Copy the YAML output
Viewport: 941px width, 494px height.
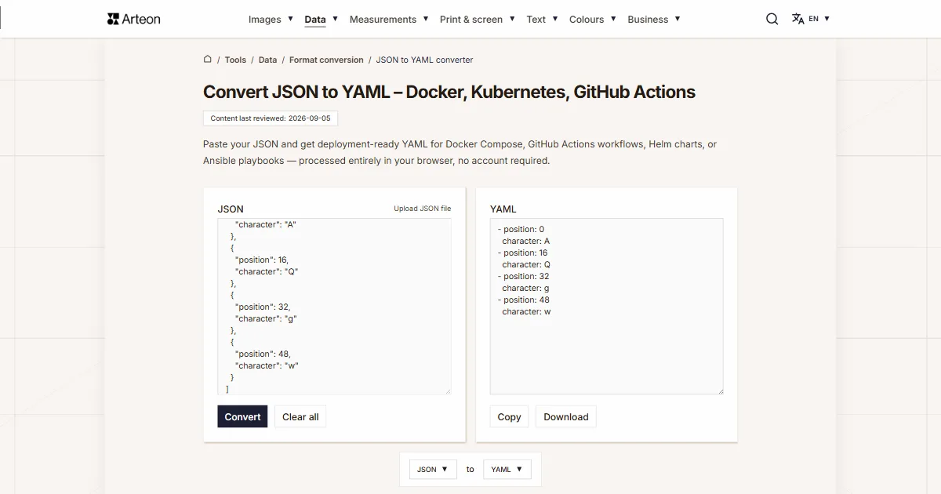click(509, 416)
